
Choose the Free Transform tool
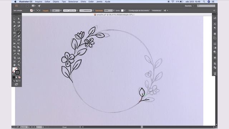point(19,43)
